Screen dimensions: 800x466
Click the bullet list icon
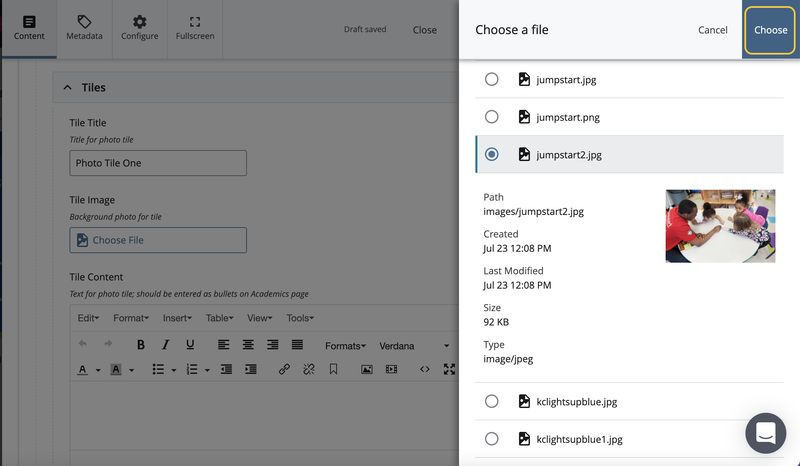tap(158, 369)
